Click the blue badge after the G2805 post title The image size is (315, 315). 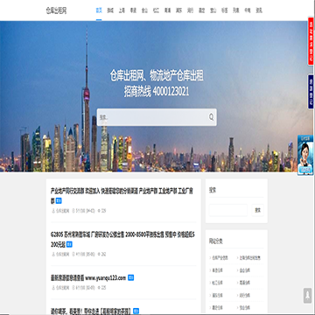pyautogui.click(x=69, y=244)
